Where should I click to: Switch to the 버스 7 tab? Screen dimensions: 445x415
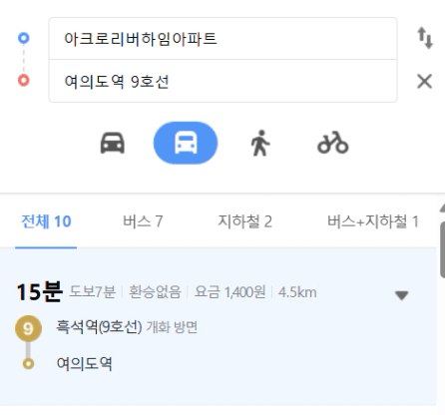pos(143,221)
